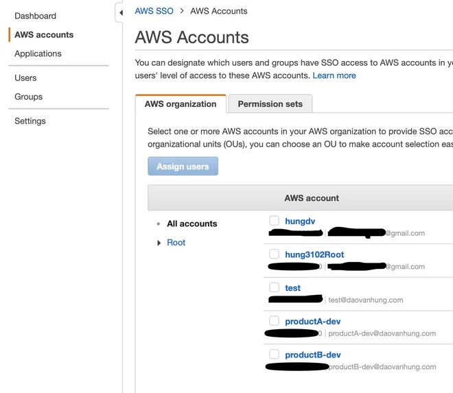Click the test@daovanhung.com email text

366,300
